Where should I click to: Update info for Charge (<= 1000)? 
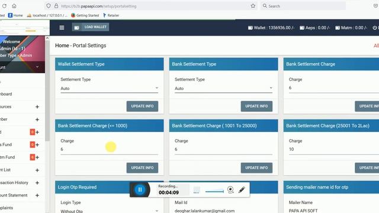[x=142, y=168]
